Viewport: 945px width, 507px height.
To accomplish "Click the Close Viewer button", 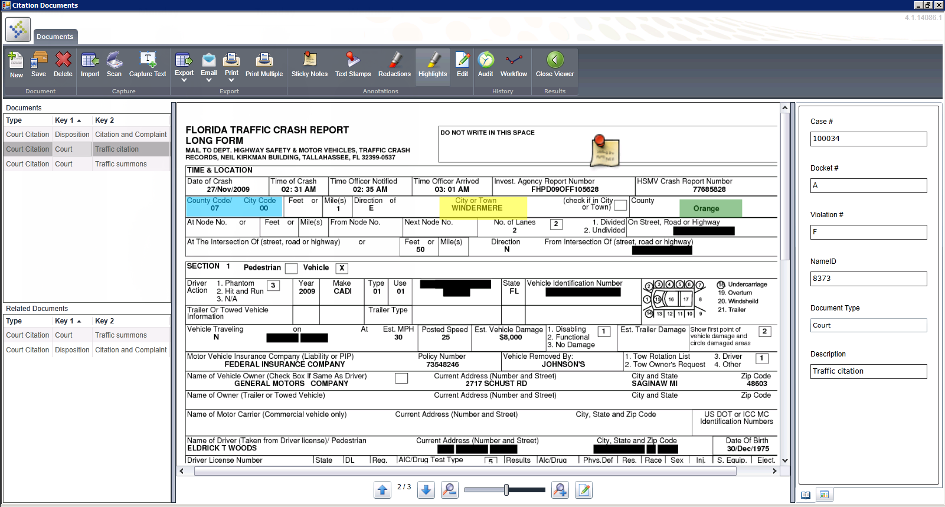I will 555,64.
